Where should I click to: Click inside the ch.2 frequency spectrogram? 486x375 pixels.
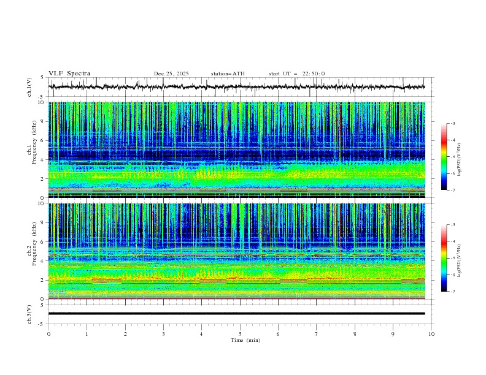[x=236, y=251]
